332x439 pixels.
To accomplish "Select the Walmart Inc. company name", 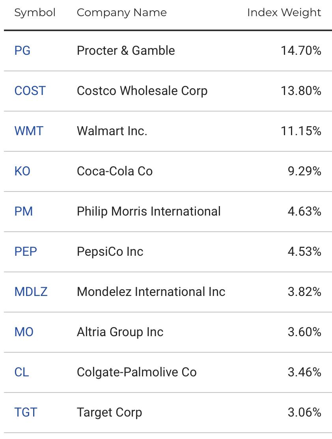I will (112, 131).
